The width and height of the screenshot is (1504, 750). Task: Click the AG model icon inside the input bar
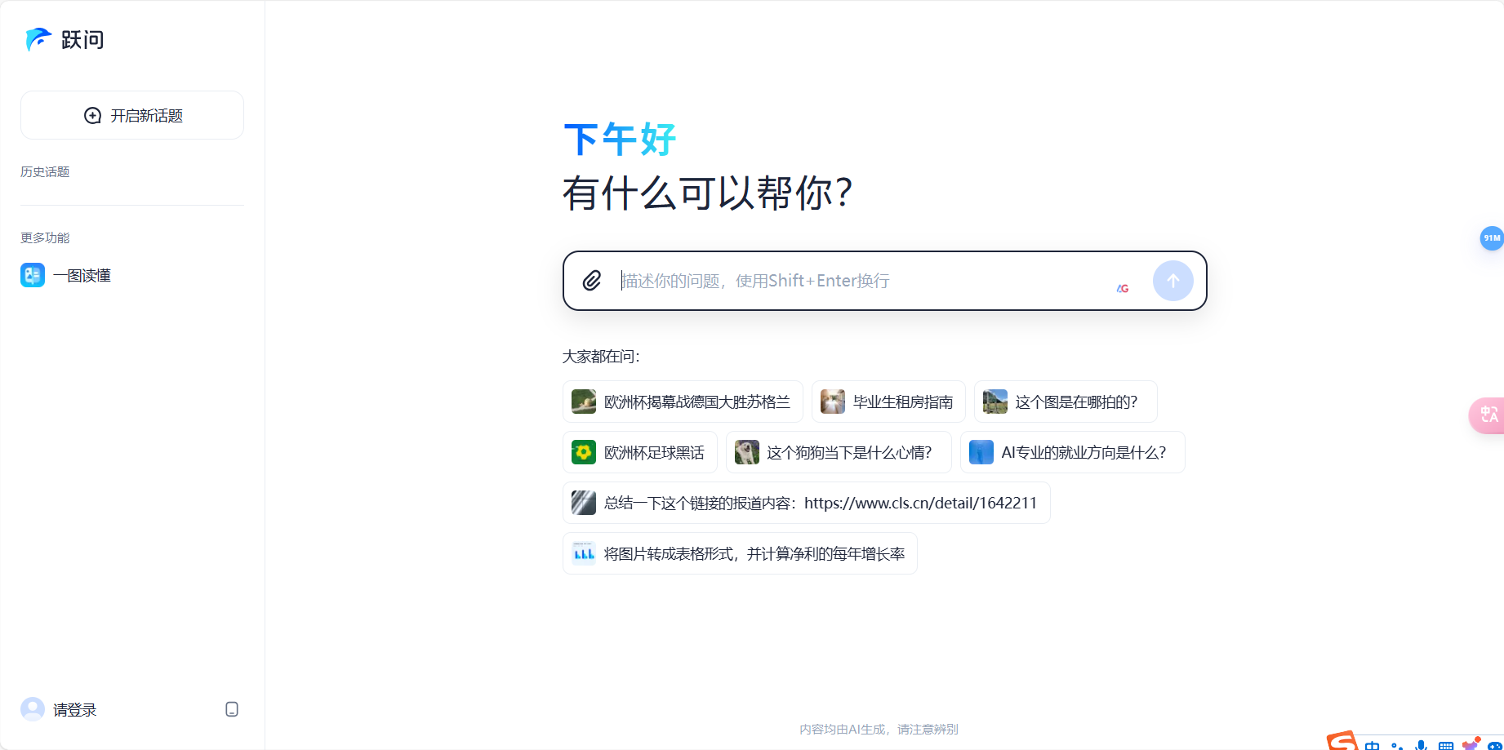[1123, 287]
